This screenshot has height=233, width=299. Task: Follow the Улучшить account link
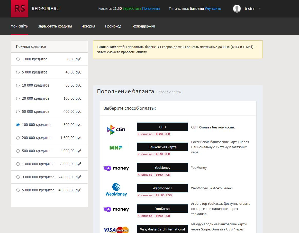point(213,8)
